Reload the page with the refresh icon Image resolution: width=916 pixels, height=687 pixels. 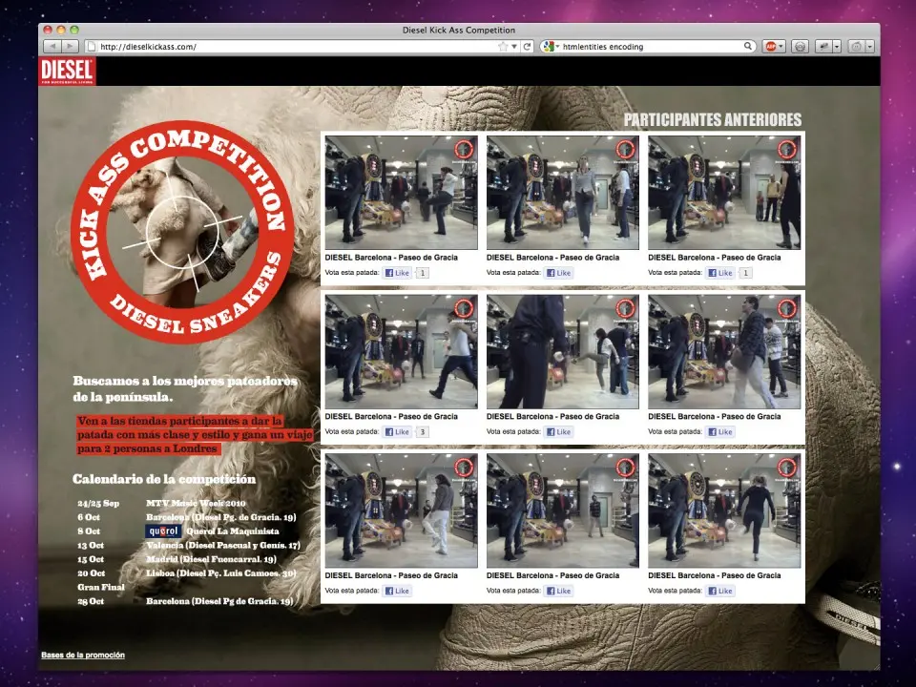coord(527,46)
